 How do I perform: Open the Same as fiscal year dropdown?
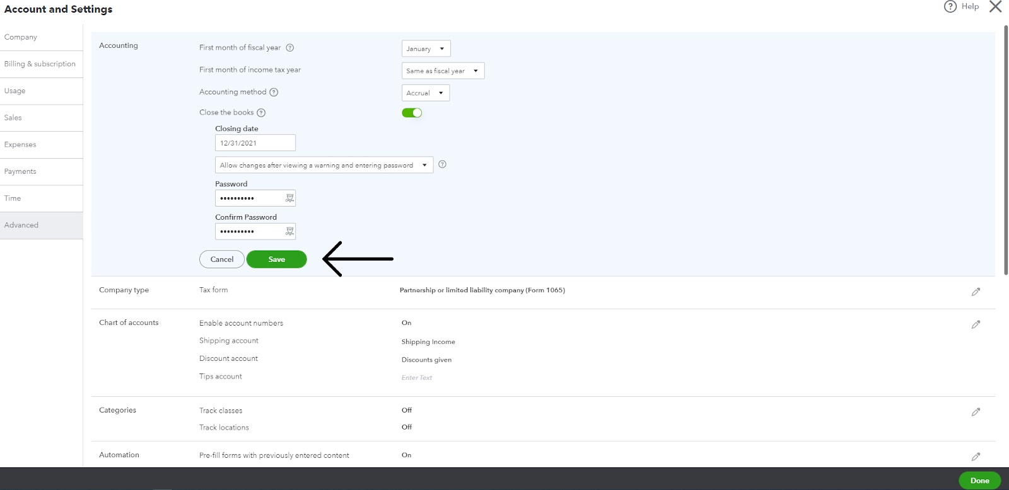click(x=443, y=71)
